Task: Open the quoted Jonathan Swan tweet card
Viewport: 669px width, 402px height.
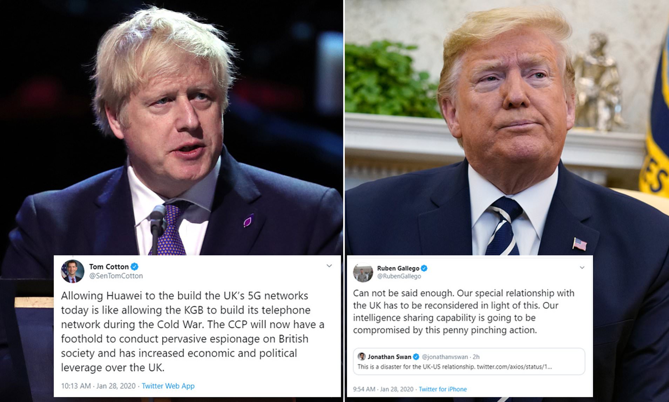Action: [x=469, y=361]
